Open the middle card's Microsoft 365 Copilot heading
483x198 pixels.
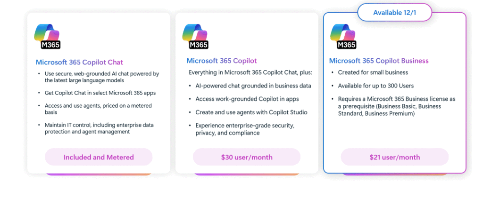(x=222, y=61)
